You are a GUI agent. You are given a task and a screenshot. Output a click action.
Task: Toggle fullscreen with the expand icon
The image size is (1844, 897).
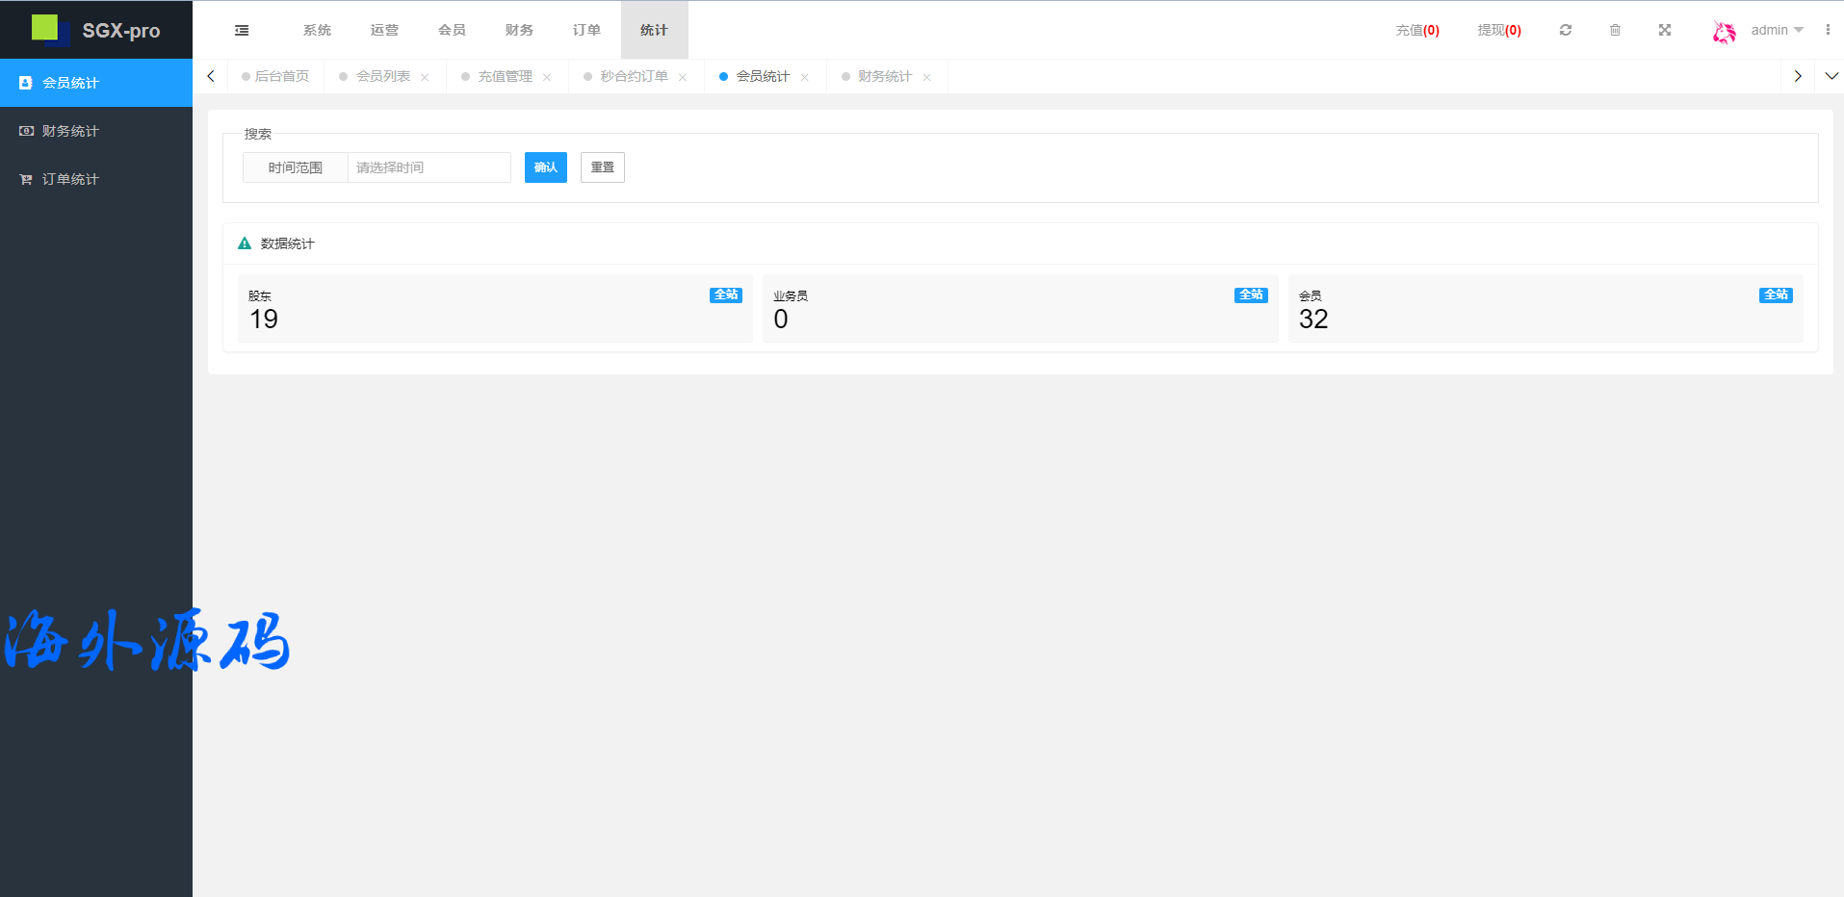pos(1664,31)
